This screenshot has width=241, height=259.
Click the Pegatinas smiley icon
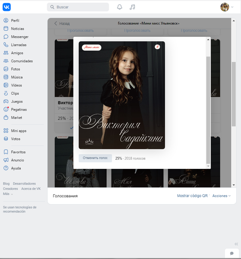pyautogui.click(x=6, y=109)
